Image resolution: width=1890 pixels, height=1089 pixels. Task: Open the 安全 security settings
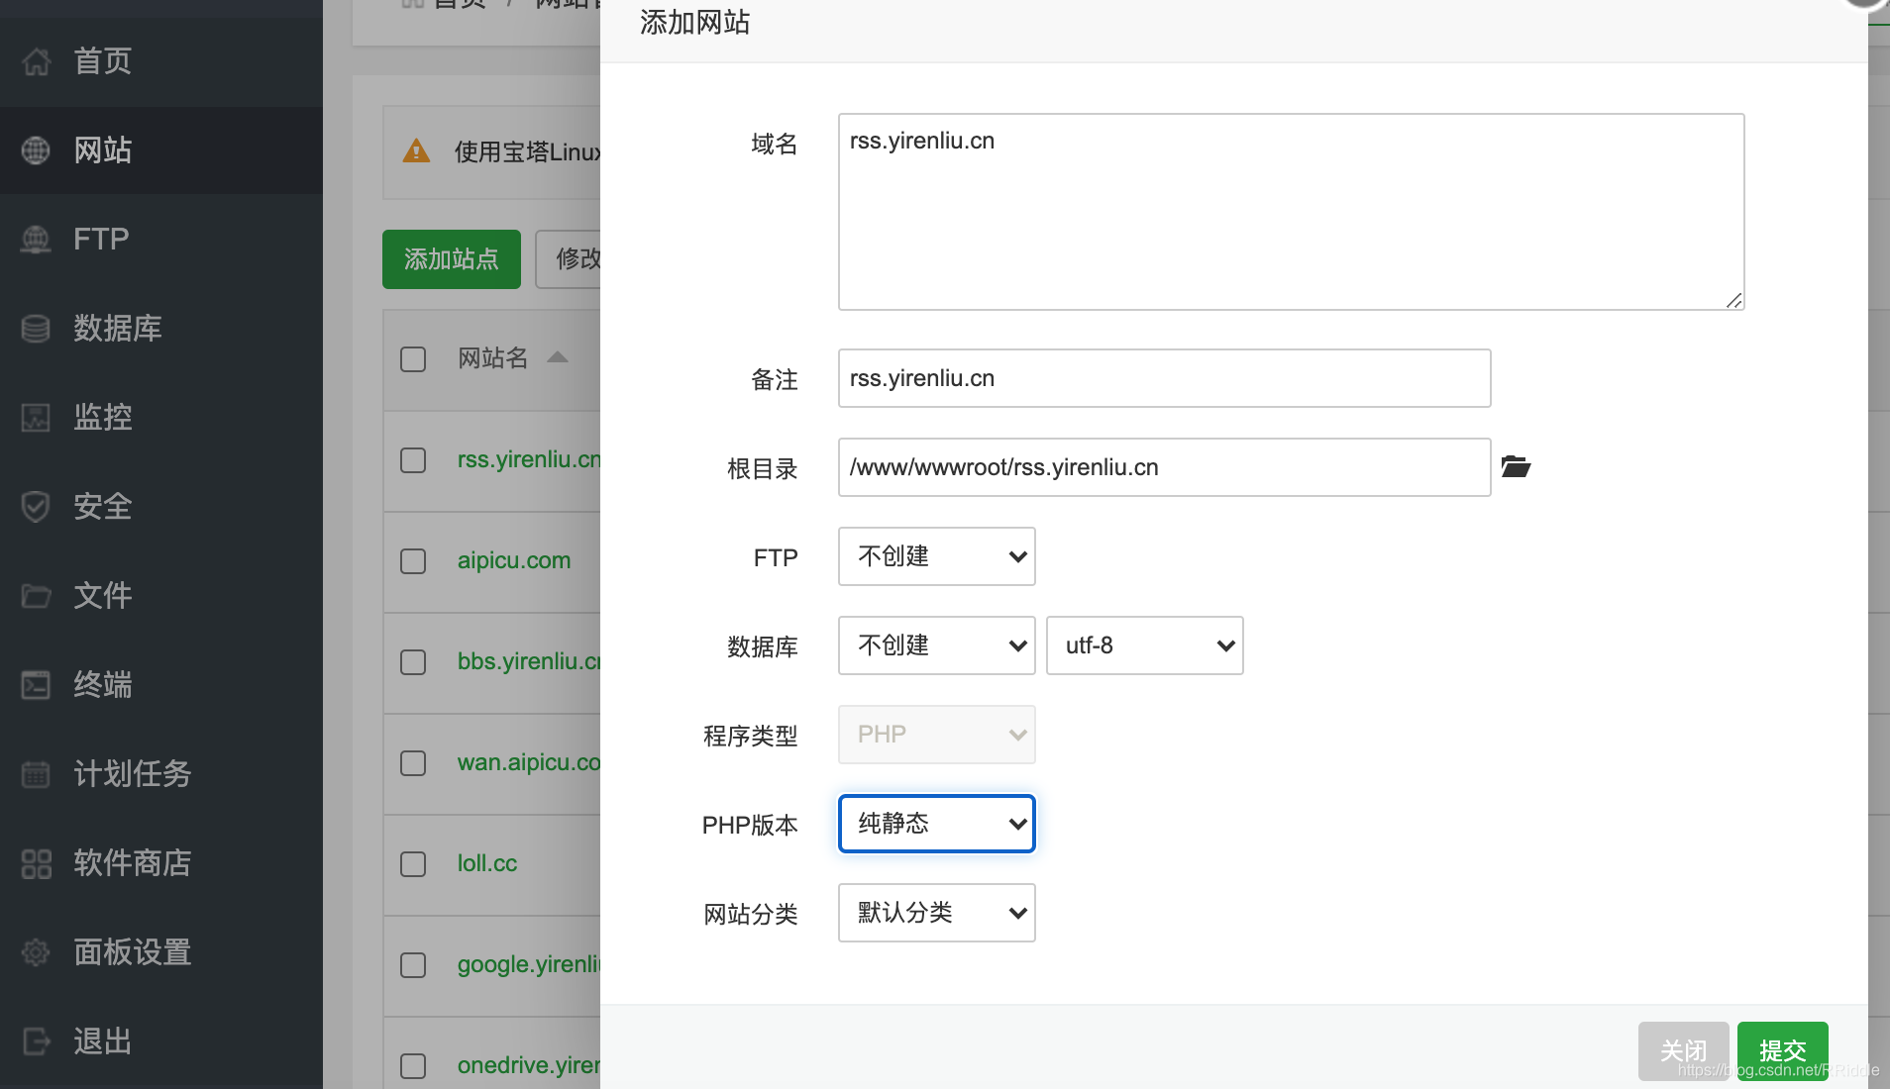pyautogui.click(x=101, y=506)
